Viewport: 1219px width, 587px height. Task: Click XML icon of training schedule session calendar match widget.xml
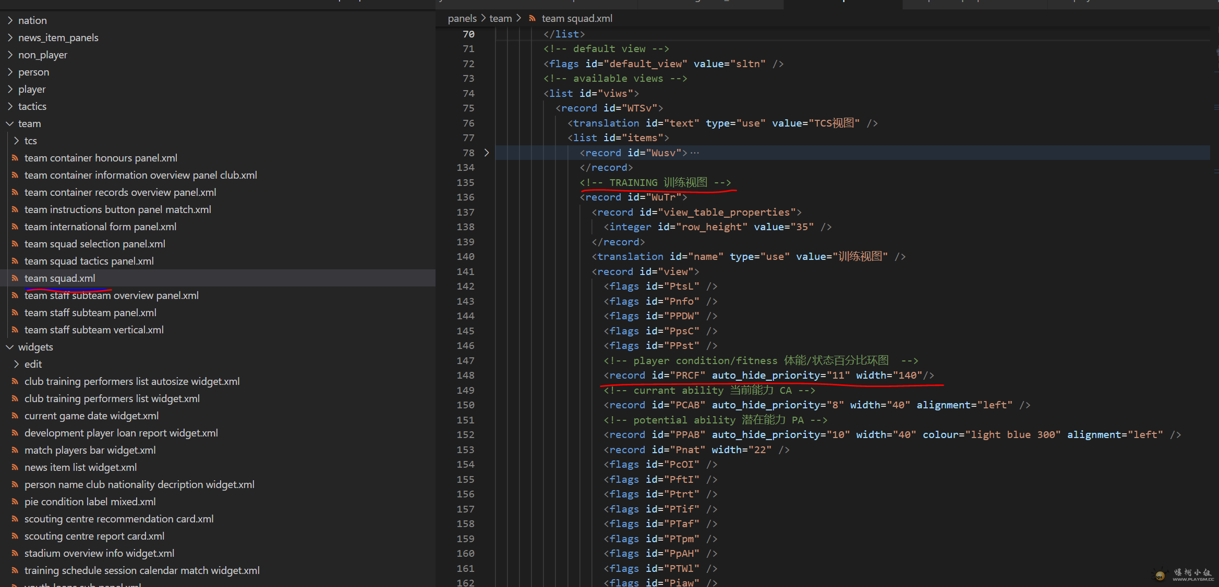click(x=15, y=570)
